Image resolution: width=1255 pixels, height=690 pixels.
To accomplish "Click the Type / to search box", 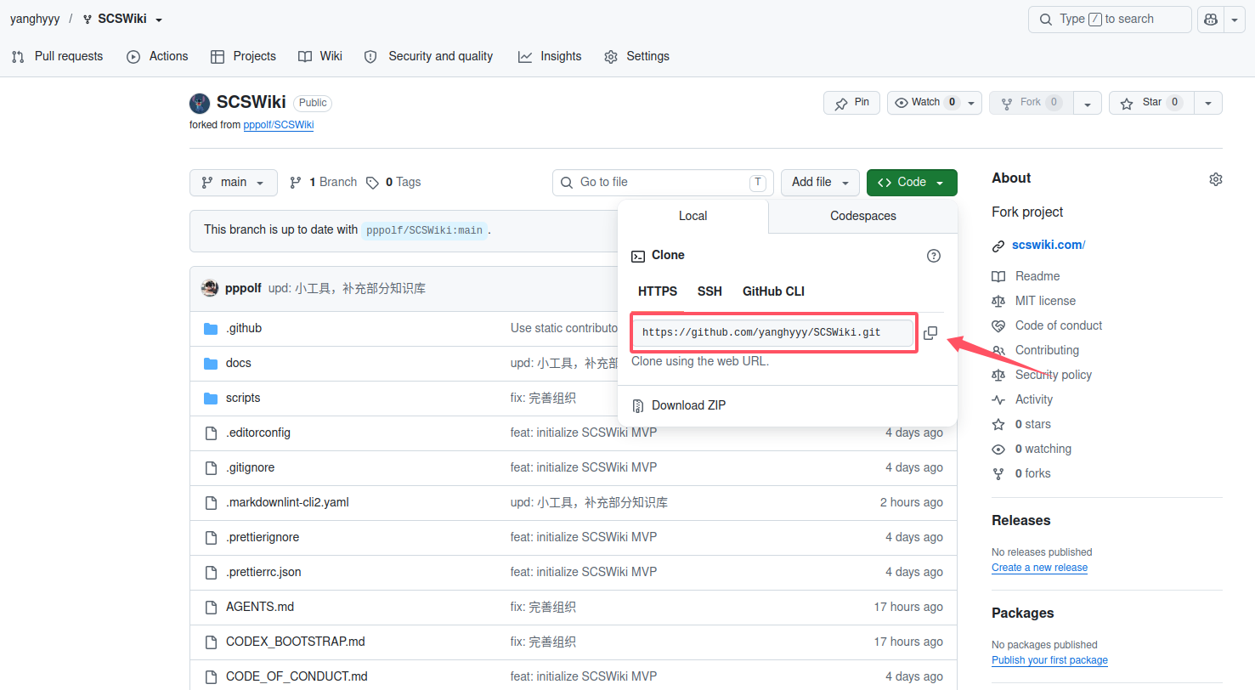I will tap(1110, 20).
